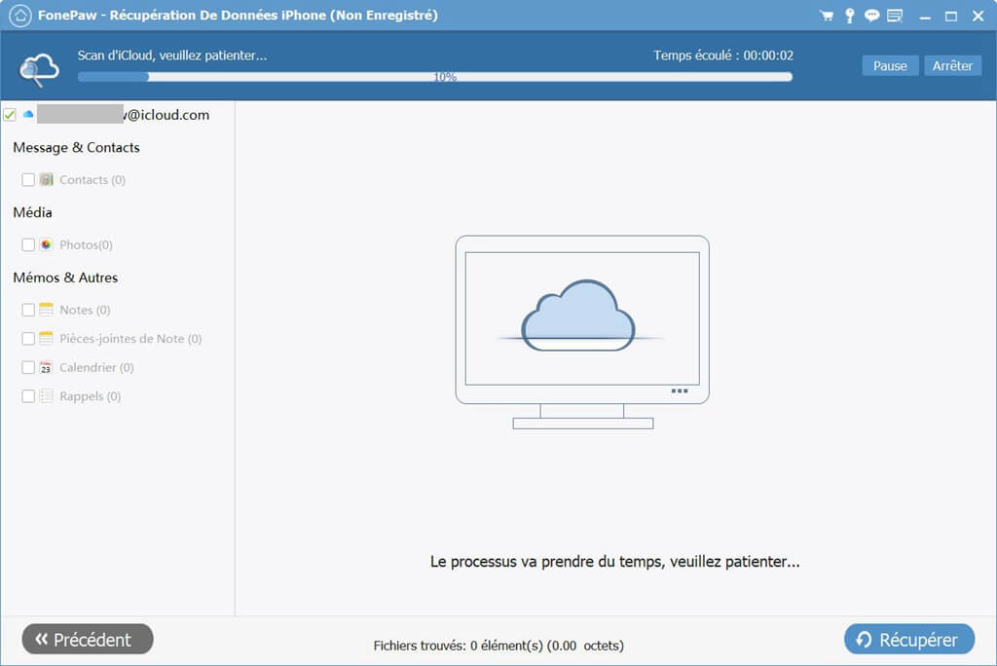The height and width of the screenshot is (666, 997).
Task: Select the Message & Contacts category heading
Action: [x=76, y=148]
